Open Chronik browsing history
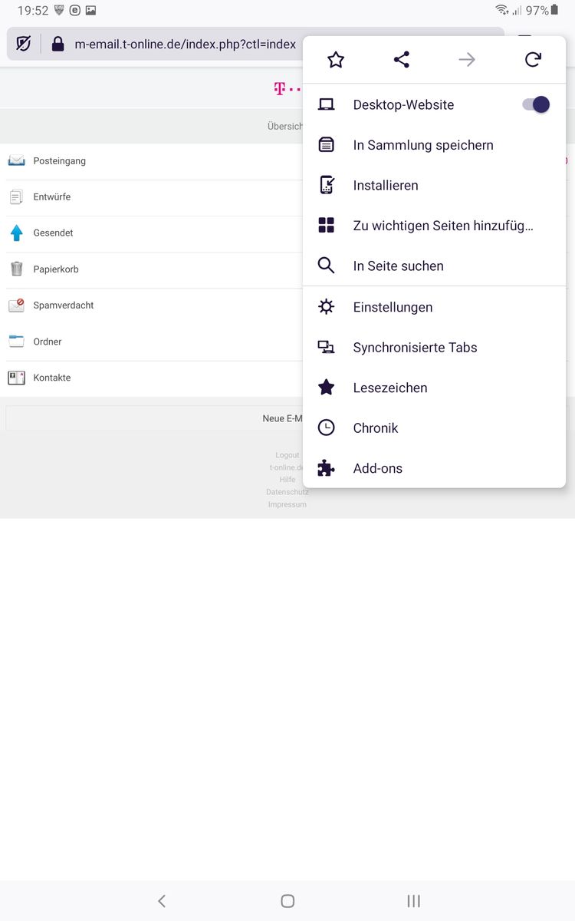 point(375,428)
